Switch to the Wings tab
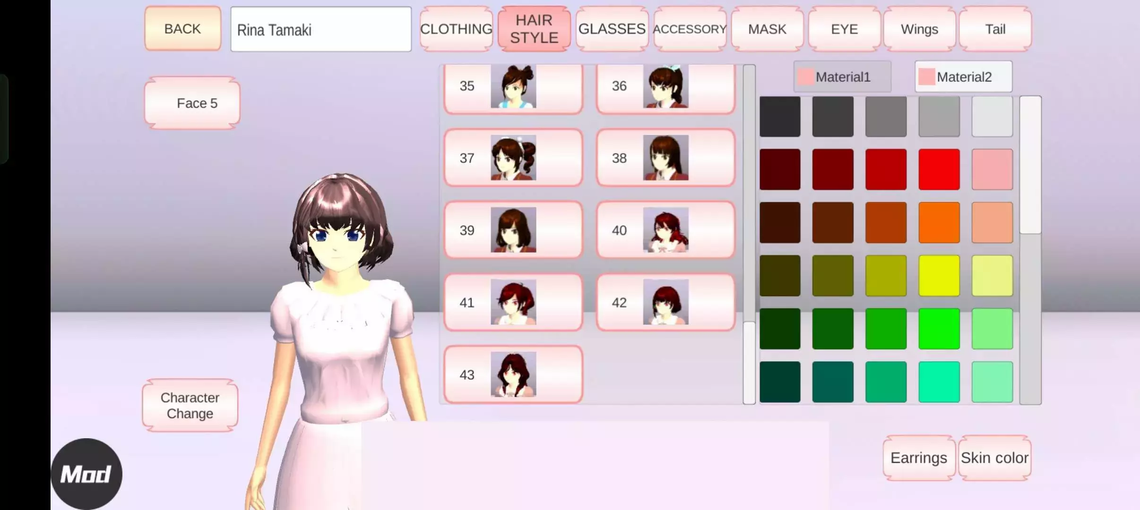1140x510 pixels. [919, 29]
